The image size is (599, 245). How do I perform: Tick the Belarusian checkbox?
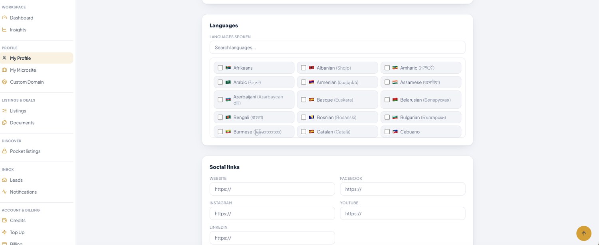pyautogui.click(x=387, y=100)
